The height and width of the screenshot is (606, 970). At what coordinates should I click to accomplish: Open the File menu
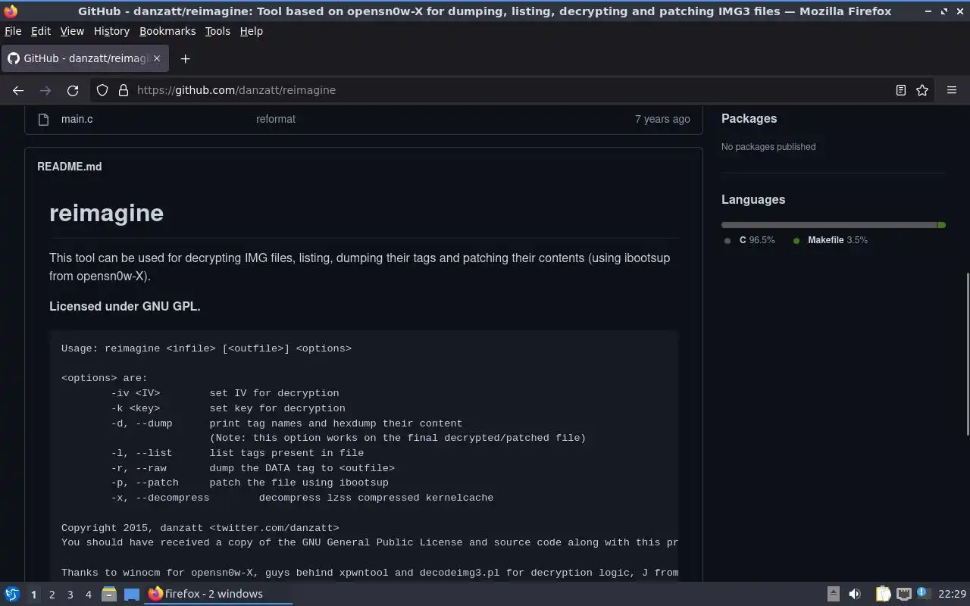point(13,31)
